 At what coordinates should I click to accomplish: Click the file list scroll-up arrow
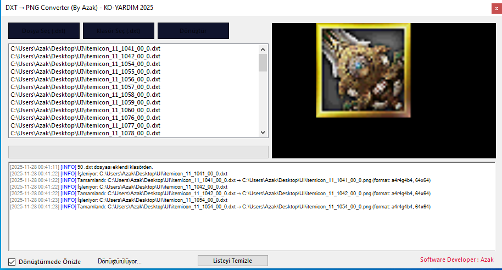263,49
